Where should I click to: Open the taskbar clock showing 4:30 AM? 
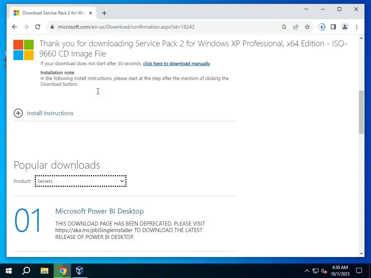pos(340,271)
